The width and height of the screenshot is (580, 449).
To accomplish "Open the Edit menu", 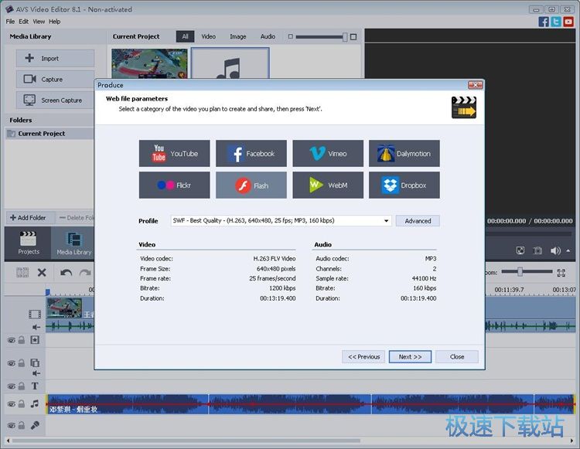I will click(x=24, y=22).
